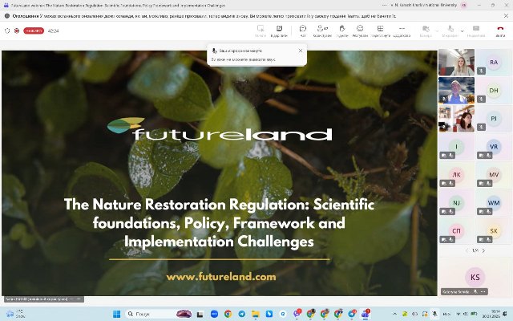Raise your hand in the meeting
Image resolution: width=513 pixels, height=321 pixels.
pyautogui.click(x=342, y=30)
